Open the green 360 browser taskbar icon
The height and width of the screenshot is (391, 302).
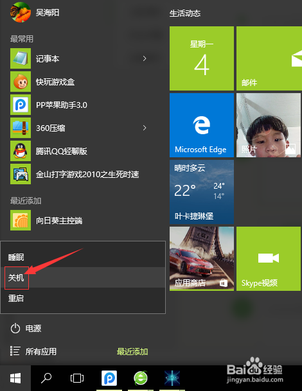[x=141, y=378]
